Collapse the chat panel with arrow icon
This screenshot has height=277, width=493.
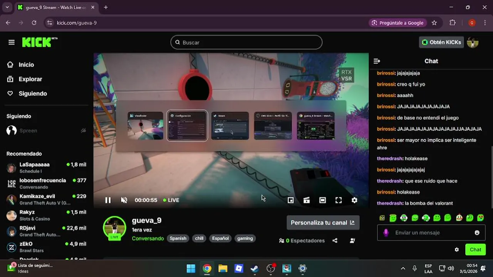[377, 61]
